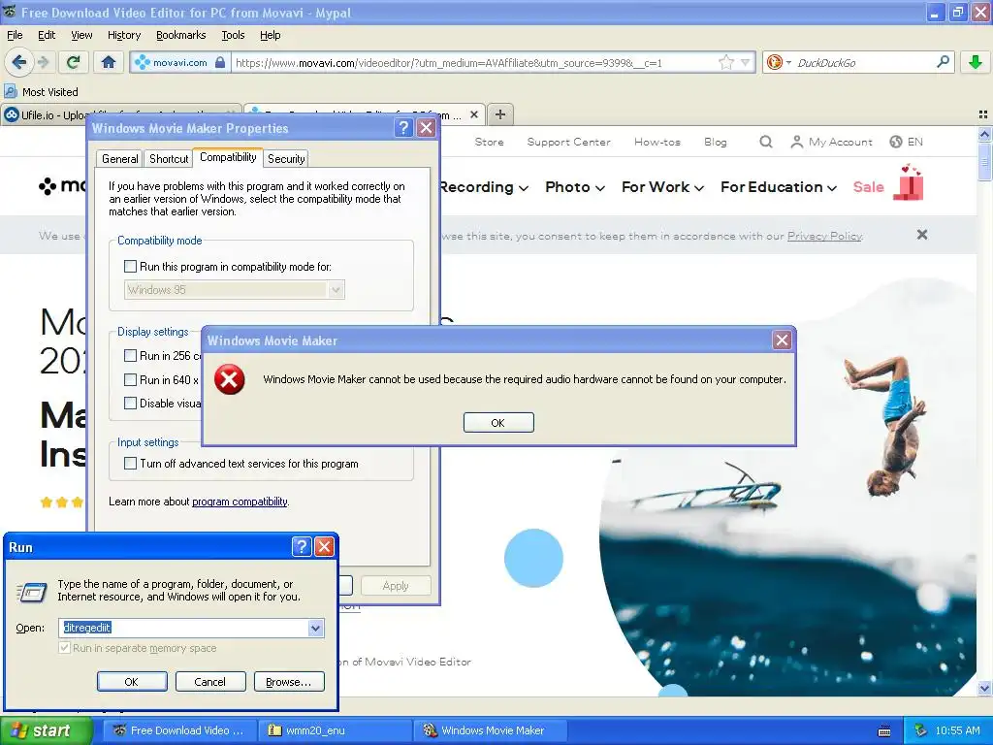Click the Sale gift box icon
This screenshot has height=745, width=993.
pos(909,182)
